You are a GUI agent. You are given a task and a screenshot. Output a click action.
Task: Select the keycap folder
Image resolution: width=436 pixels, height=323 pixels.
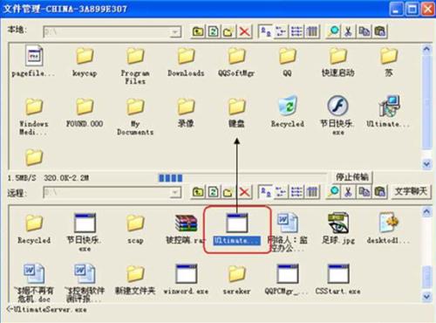click(85, 62)
